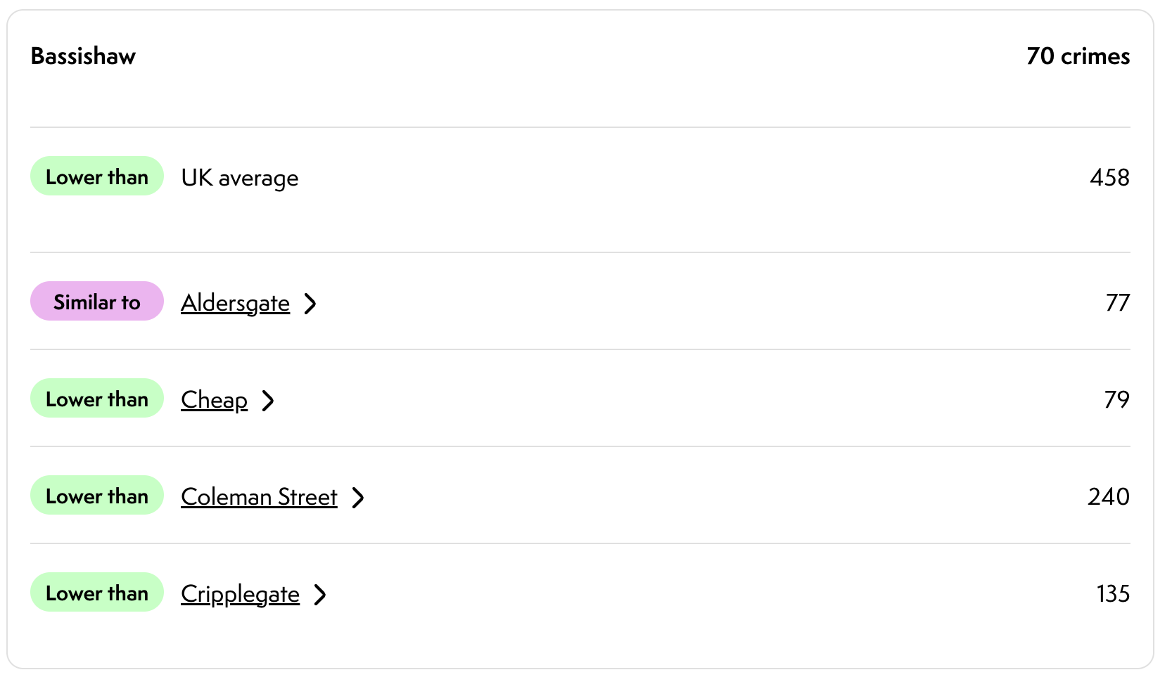Click the chevron arrow after Coleman Street
Image resolution: width=1172 pixels, height=677 pixels.
point(358,498)
